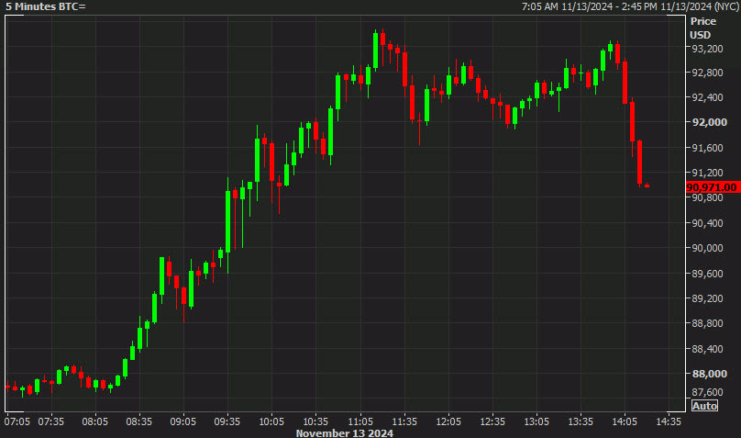741x438 pixels.
Task: Click the 90,000 price axis label
Action: point(707,248)
